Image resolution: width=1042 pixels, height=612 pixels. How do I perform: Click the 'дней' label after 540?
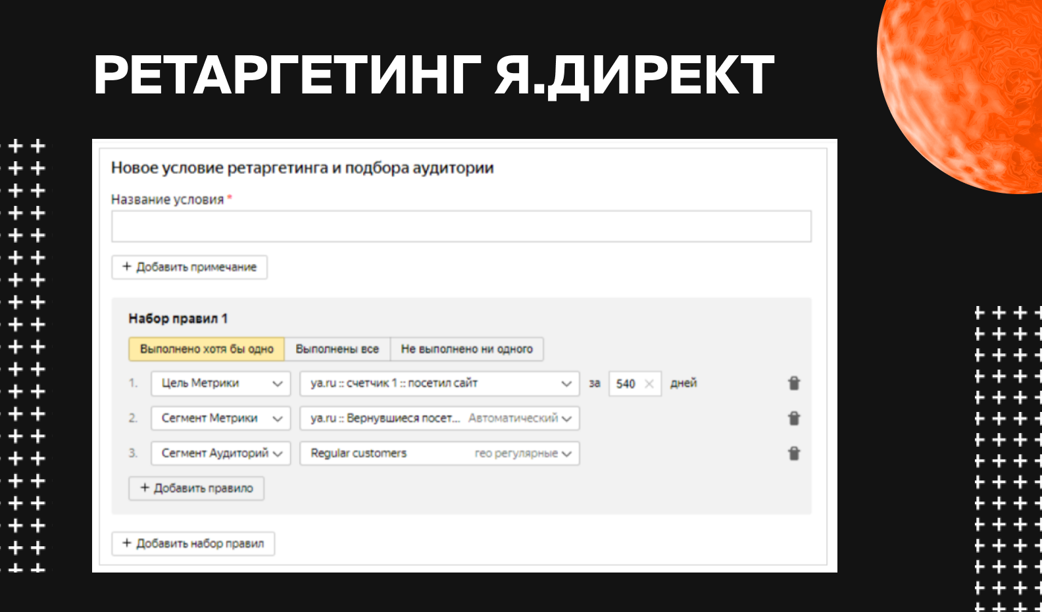[x=683, y=383]
